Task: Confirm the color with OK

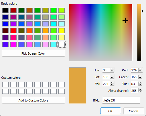Action: pos(111,111)
